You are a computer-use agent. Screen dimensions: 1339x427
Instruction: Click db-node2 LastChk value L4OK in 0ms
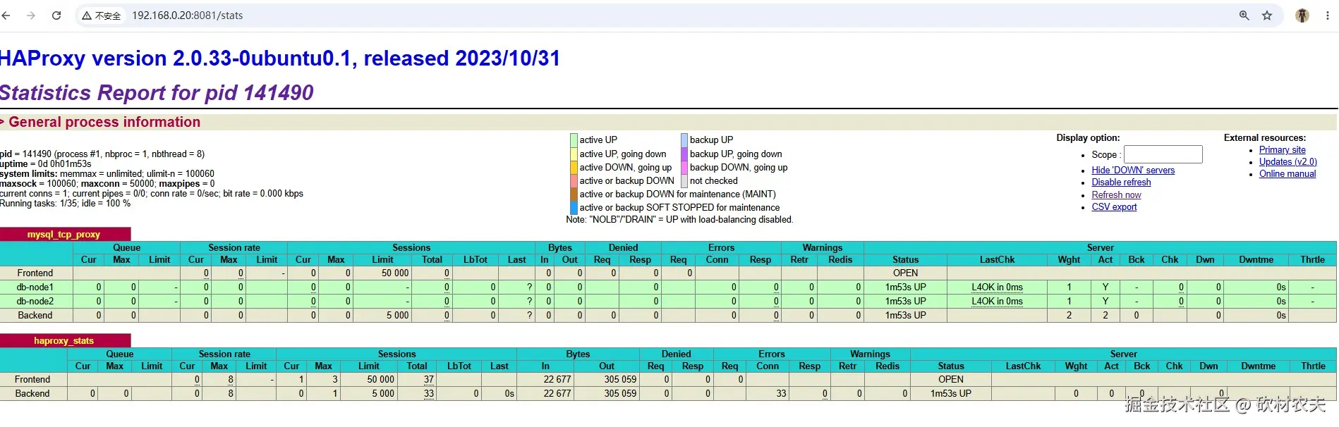(x=997, y=302)
